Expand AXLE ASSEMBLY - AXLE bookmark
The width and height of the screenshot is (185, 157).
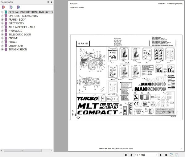[2, 27]
